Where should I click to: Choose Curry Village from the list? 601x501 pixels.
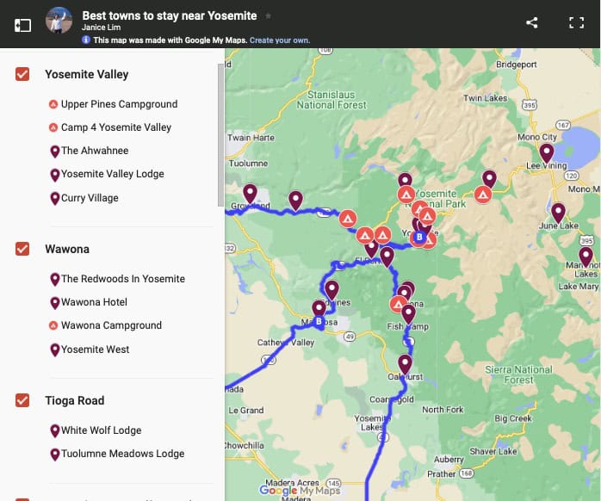[84, 198]
